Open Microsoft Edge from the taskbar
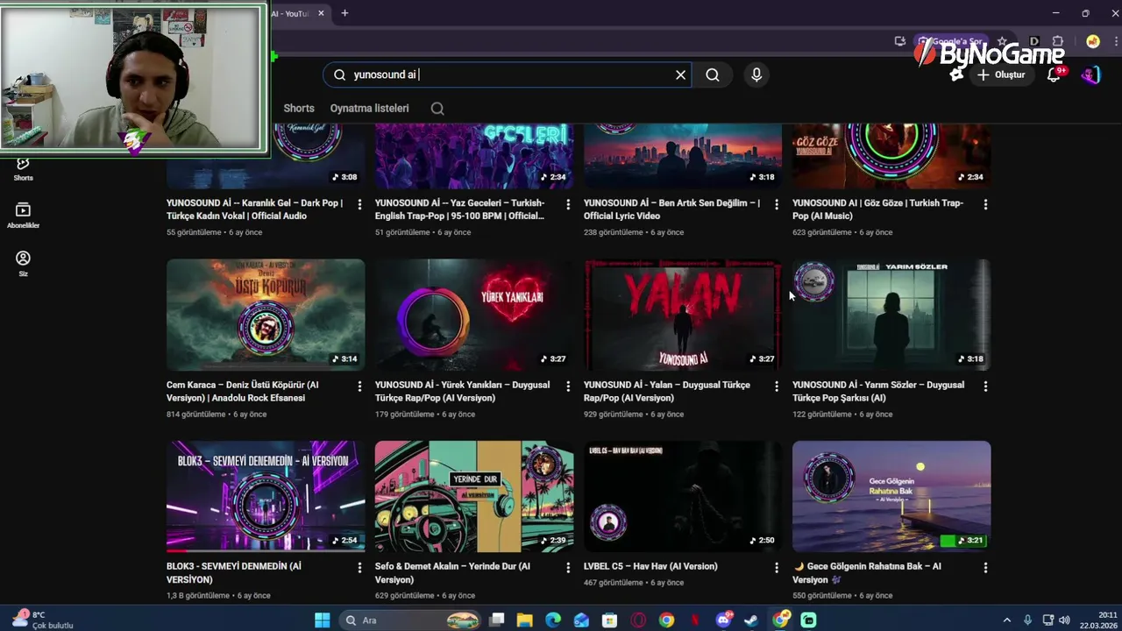The height and width of the screenshot is (631, 1122). (553, 620)
